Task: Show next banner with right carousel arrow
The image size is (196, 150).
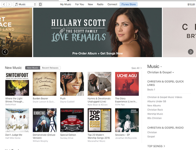Action: coord(191,52)
